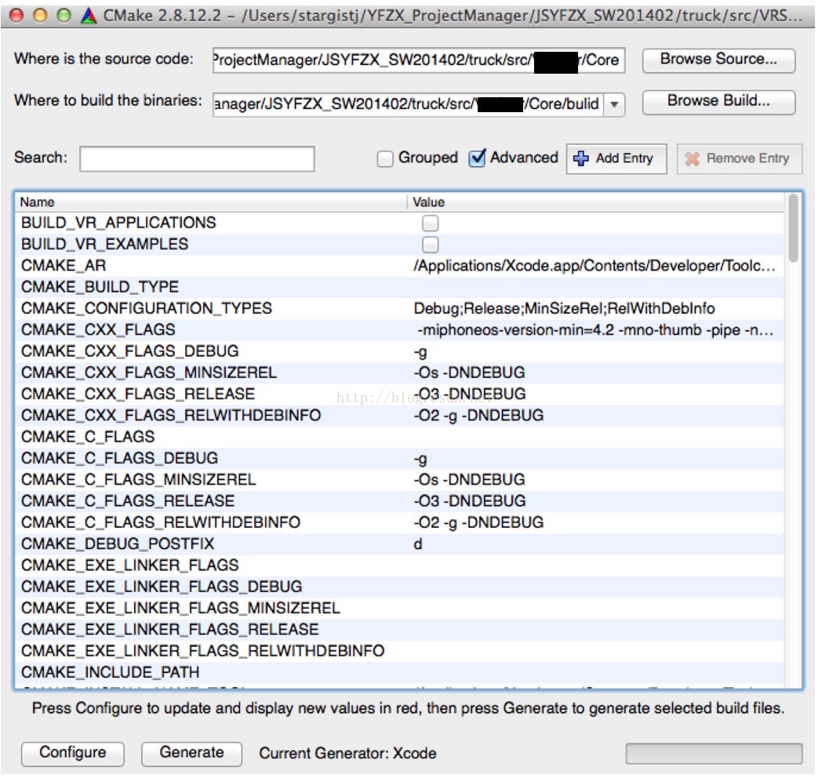Image resolution: width=822 pixels, height=778 pixels.
Task: Enable the BUILD_VR_APPLICATIONS checkbox
Action: coord(431,224)
